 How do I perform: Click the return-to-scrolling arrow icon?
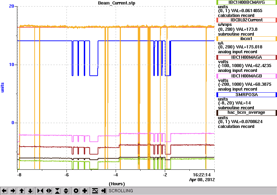pyautogui.click(x=104, y=191)
